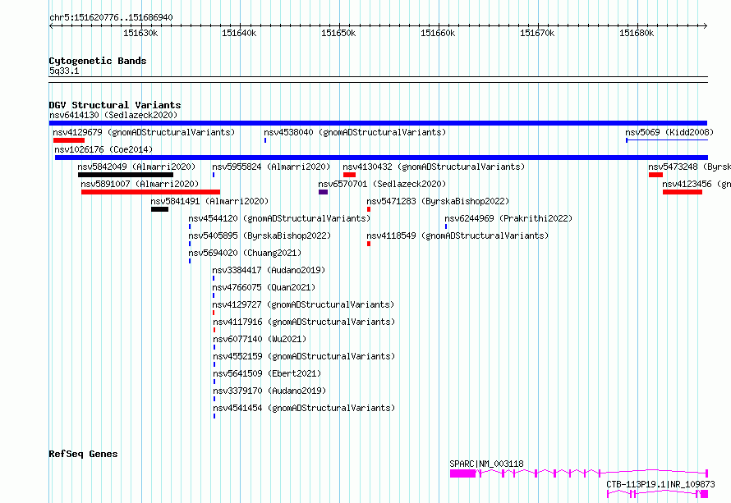Select the red bar of nsv4123456
This screenshot has width=731, height=503.
(x=683, y=192)
